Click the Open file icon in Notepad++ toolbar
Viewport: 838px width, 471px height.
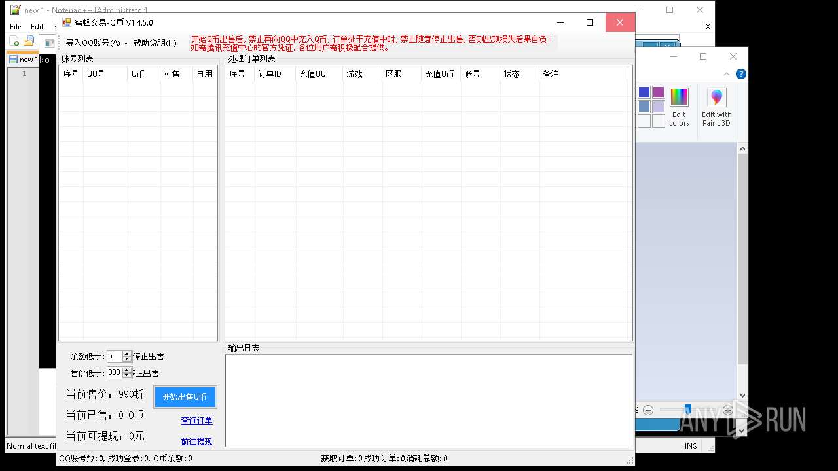28,42
